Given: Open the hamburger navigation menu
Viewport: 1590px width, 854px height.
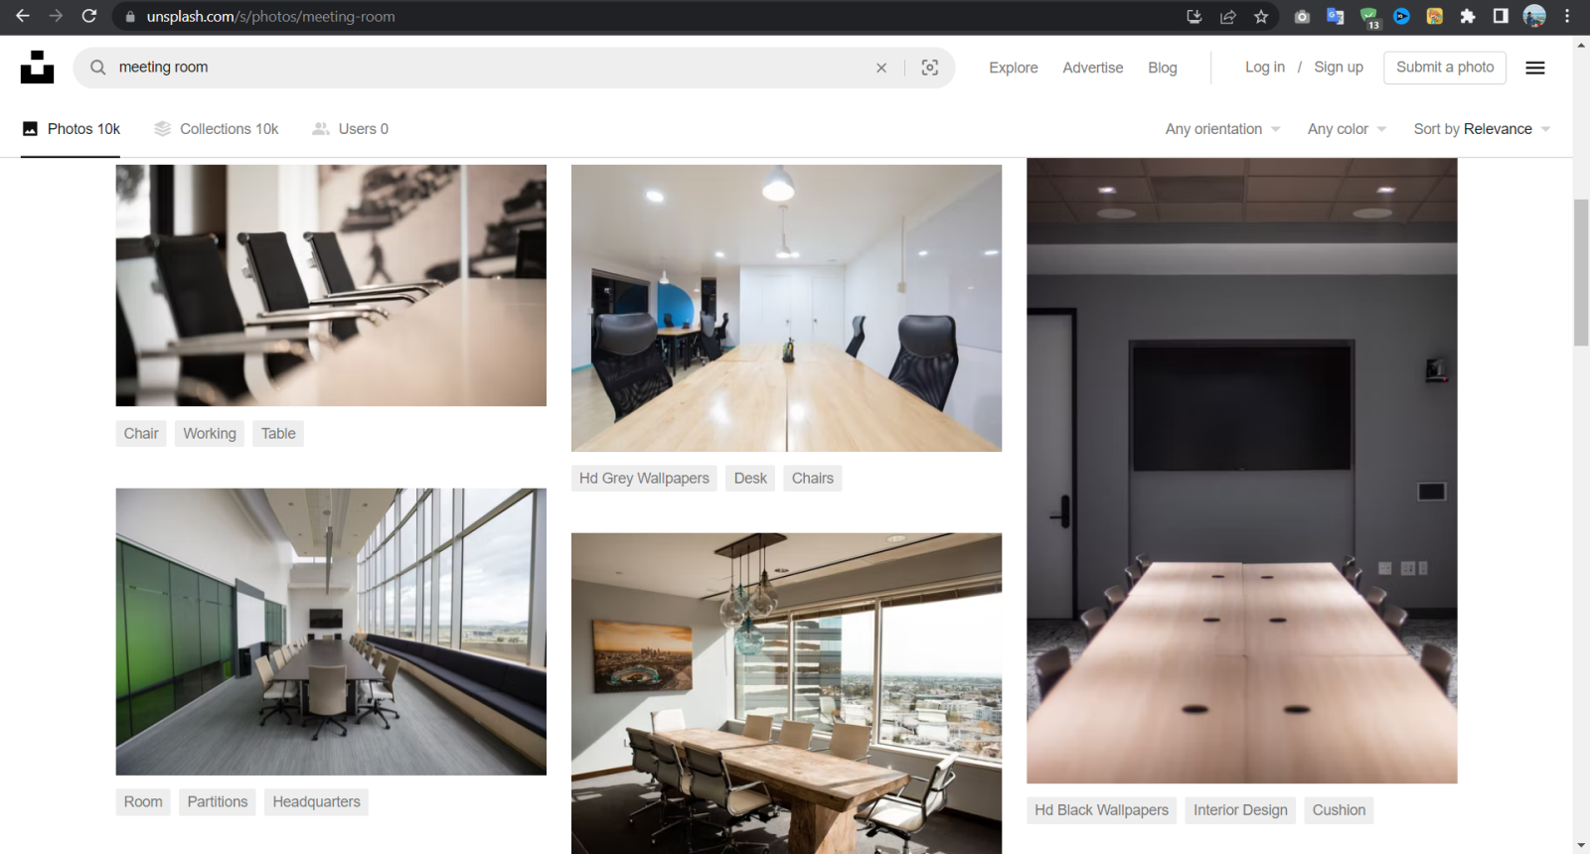Looking at the screenshot, I should tap(1535, 68).
